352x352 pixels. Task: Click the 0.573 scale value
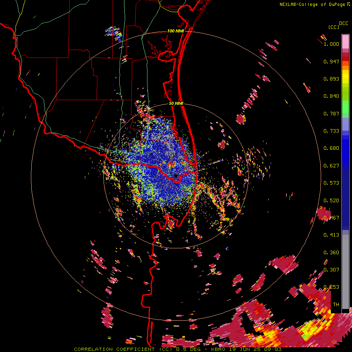click(x=331, y=183)
